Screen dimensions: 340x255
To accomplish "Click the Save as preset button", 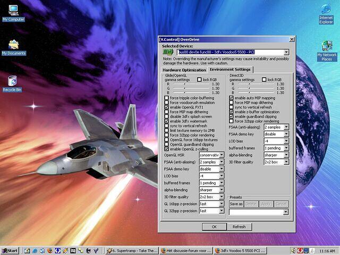I will pos(236,204).
